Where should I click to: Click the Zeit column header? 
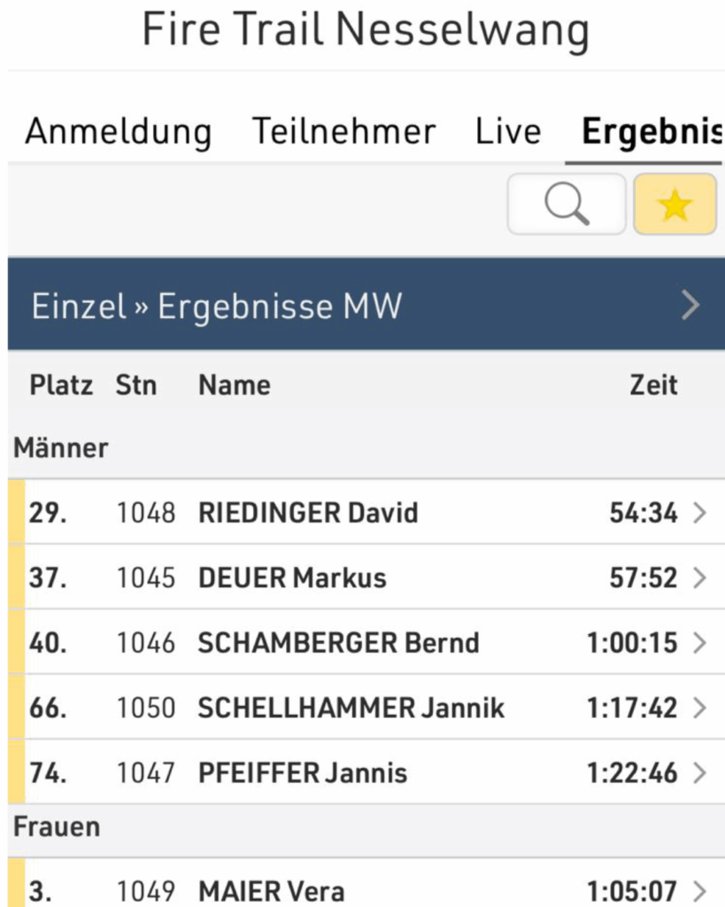(653, 385)
